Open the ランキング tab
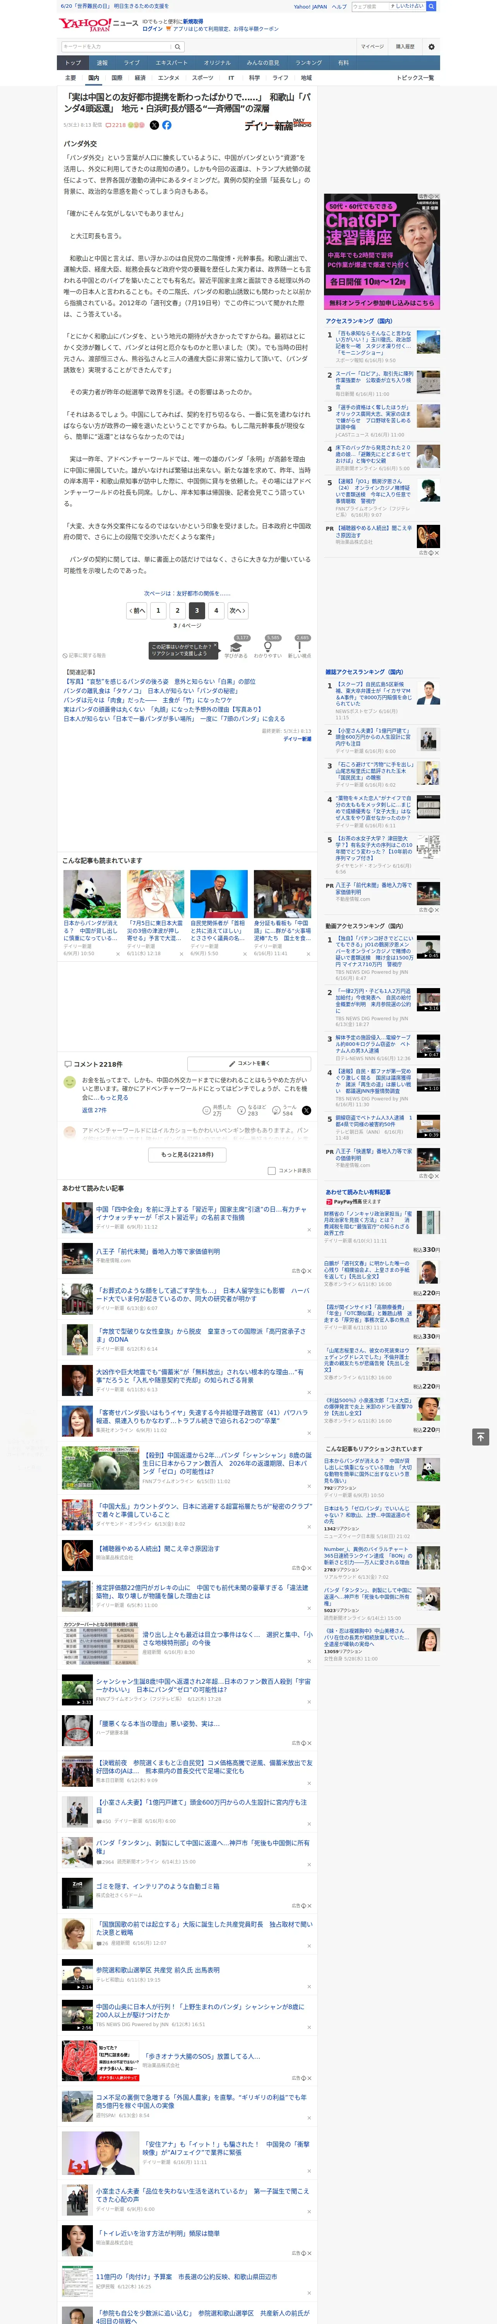The width and height of the screenshot is (497, 2324). tap(308, 62)
